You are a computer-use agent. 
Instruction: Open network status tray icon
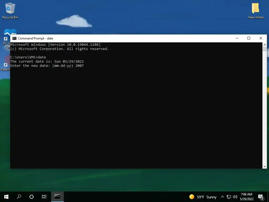click(x=229, y=197)
